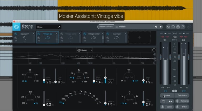Click the sum to mono overlapping circles icon
This screenshot has height=111, width=202.
point(163,101)
